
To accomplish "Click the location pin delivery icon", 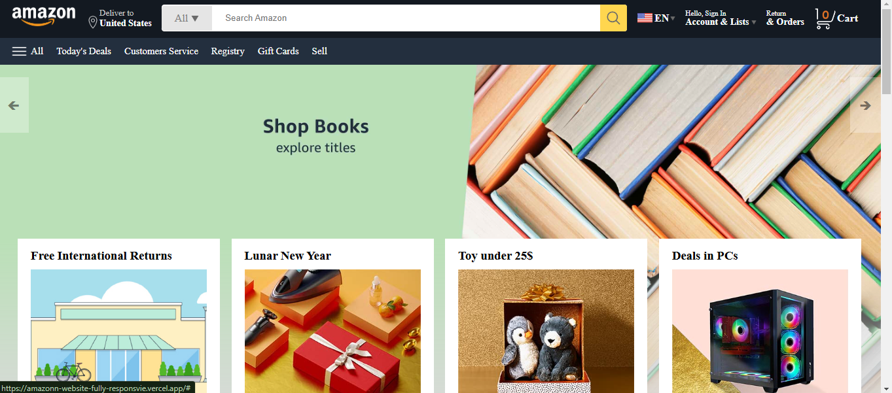I will coord(93,22).
